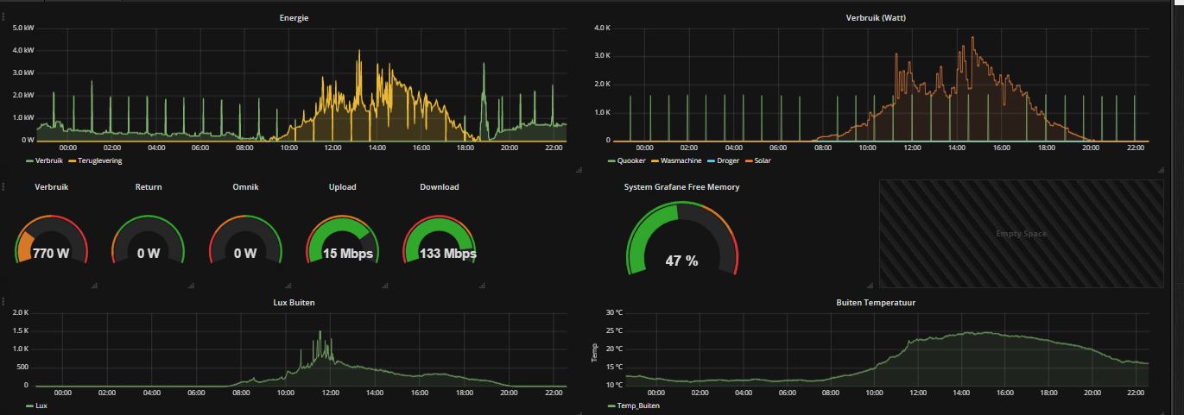Click the 5.0 kW axis label in Energie
This screenshot has height=415, width=1184.
tap(23, 28)
